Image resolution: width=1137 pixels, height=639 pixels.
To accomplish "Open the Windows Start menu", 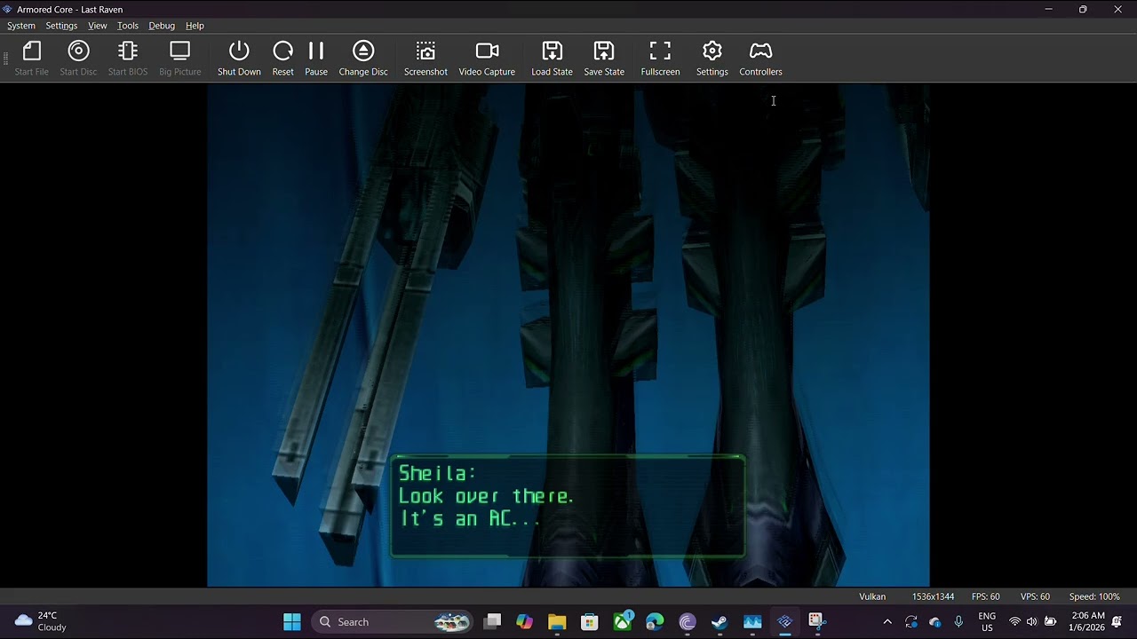I will (x=292, y=622).
